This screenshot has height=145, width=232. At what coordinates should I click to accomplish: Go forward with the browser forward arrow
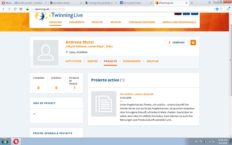point(9,9)
